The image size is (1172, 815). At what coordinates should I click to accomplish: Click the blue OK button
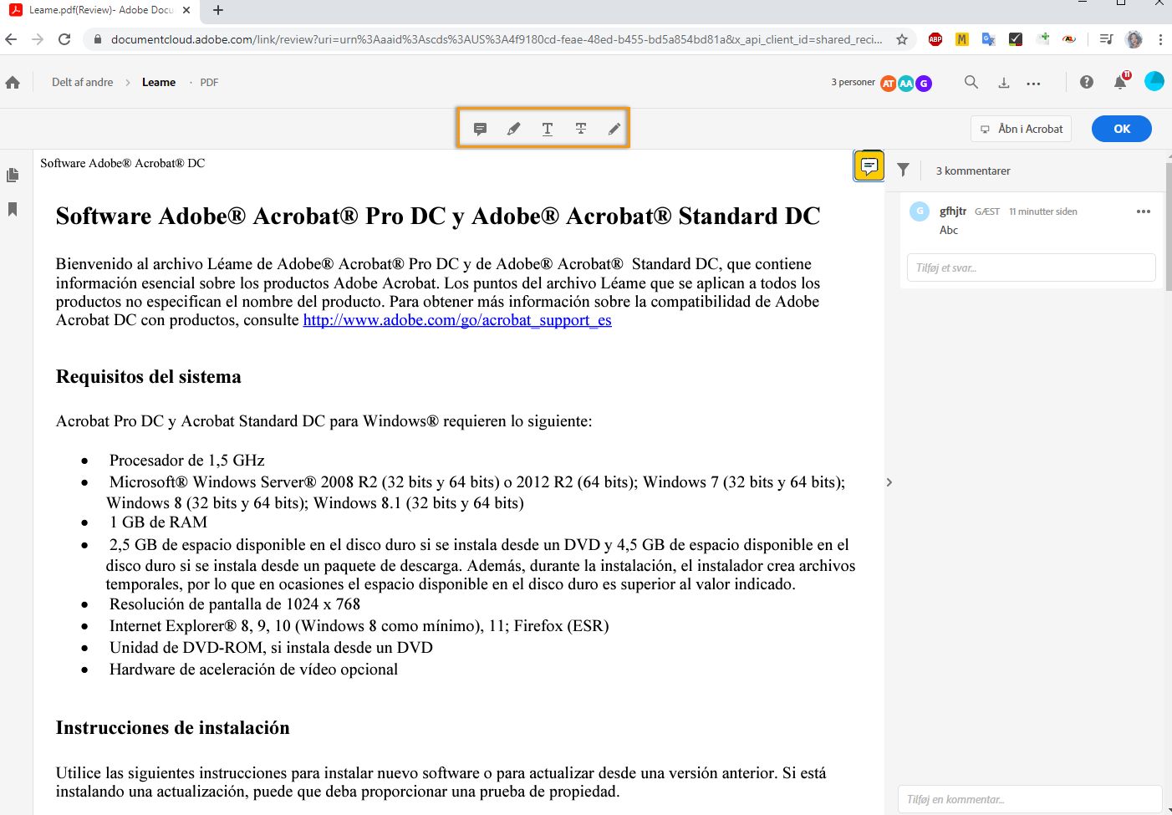point(1122,129)
